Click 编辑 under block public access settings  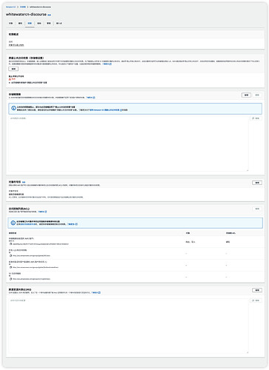(13, 69)
